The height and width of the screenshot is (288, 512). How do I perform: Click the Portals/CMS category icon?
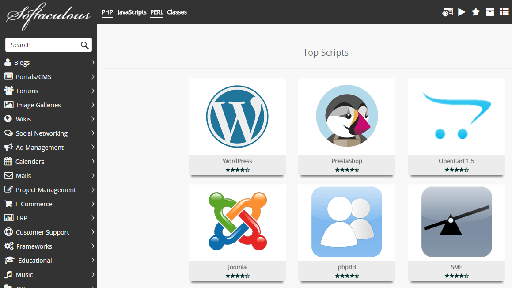point(8,76)
